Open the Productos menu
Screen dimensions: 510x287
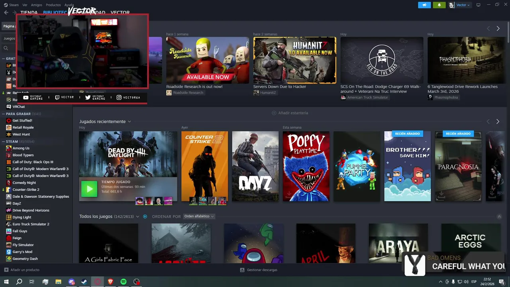[53, 5]
